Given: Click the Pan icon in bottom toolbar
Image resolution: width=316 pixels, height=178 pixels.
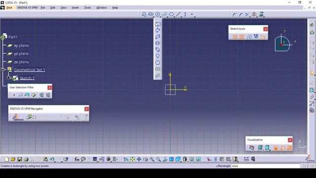Looking at the screenshot, I should (x=139, y=159).
